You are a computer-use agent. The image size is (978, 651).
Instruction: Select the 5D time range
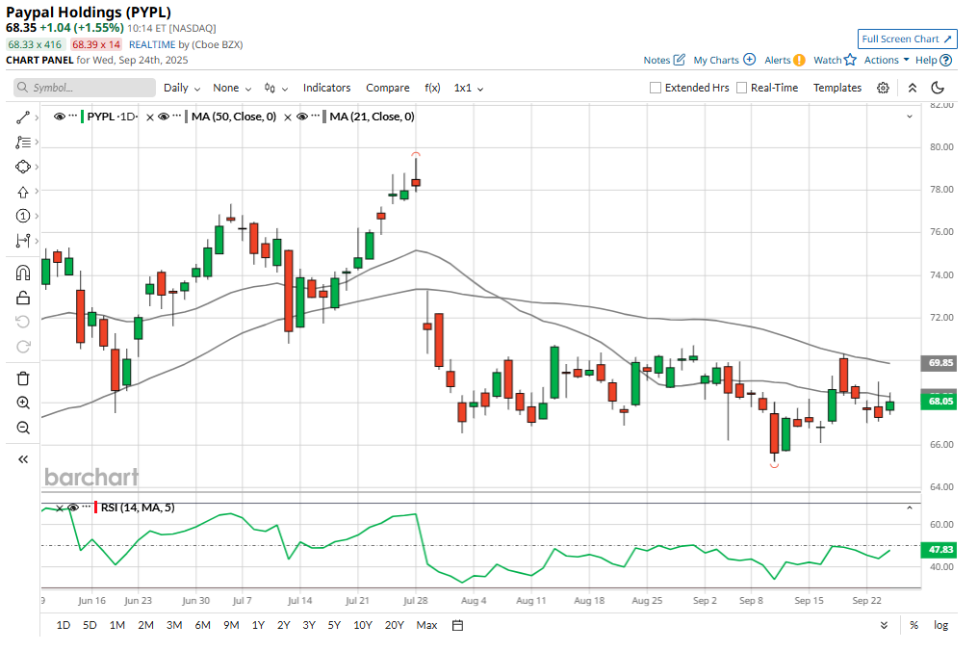pos(90,625)
